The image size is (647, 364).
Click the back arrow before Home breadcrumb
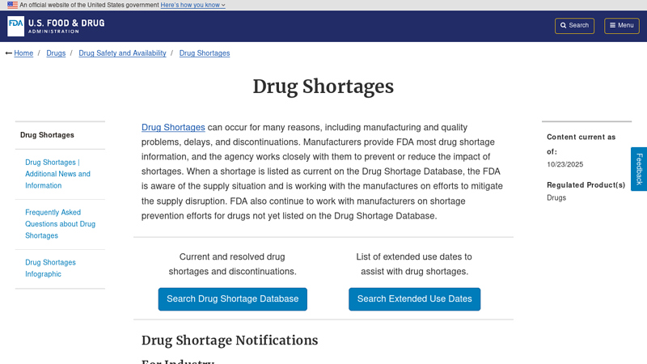pyautogui.click(x=8, y=53)
